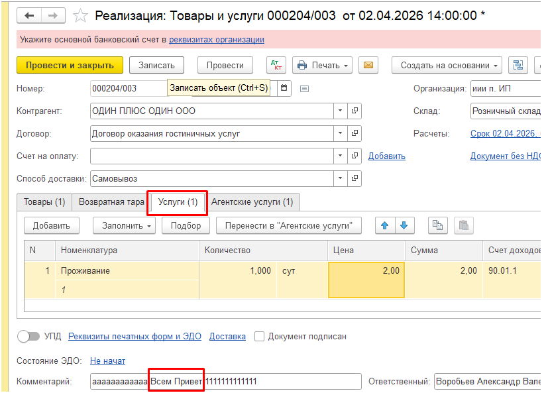Add document to favorites with star icon
Image resolution: width=546 pixels, height=393 pixels.
coord(80,15)
